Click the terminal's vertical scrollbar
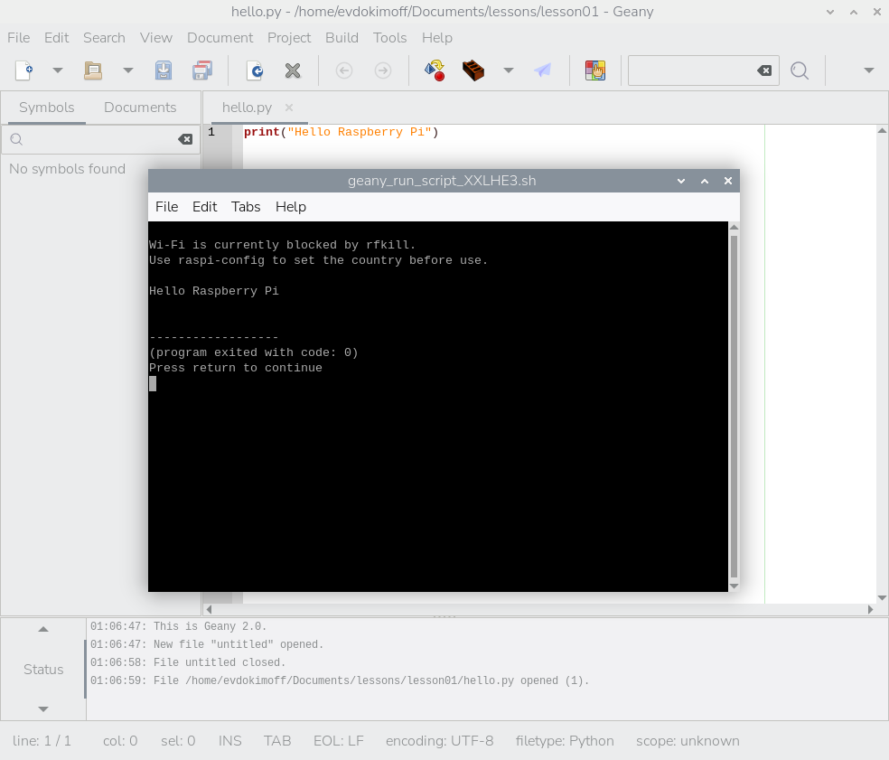 [734, 407]
